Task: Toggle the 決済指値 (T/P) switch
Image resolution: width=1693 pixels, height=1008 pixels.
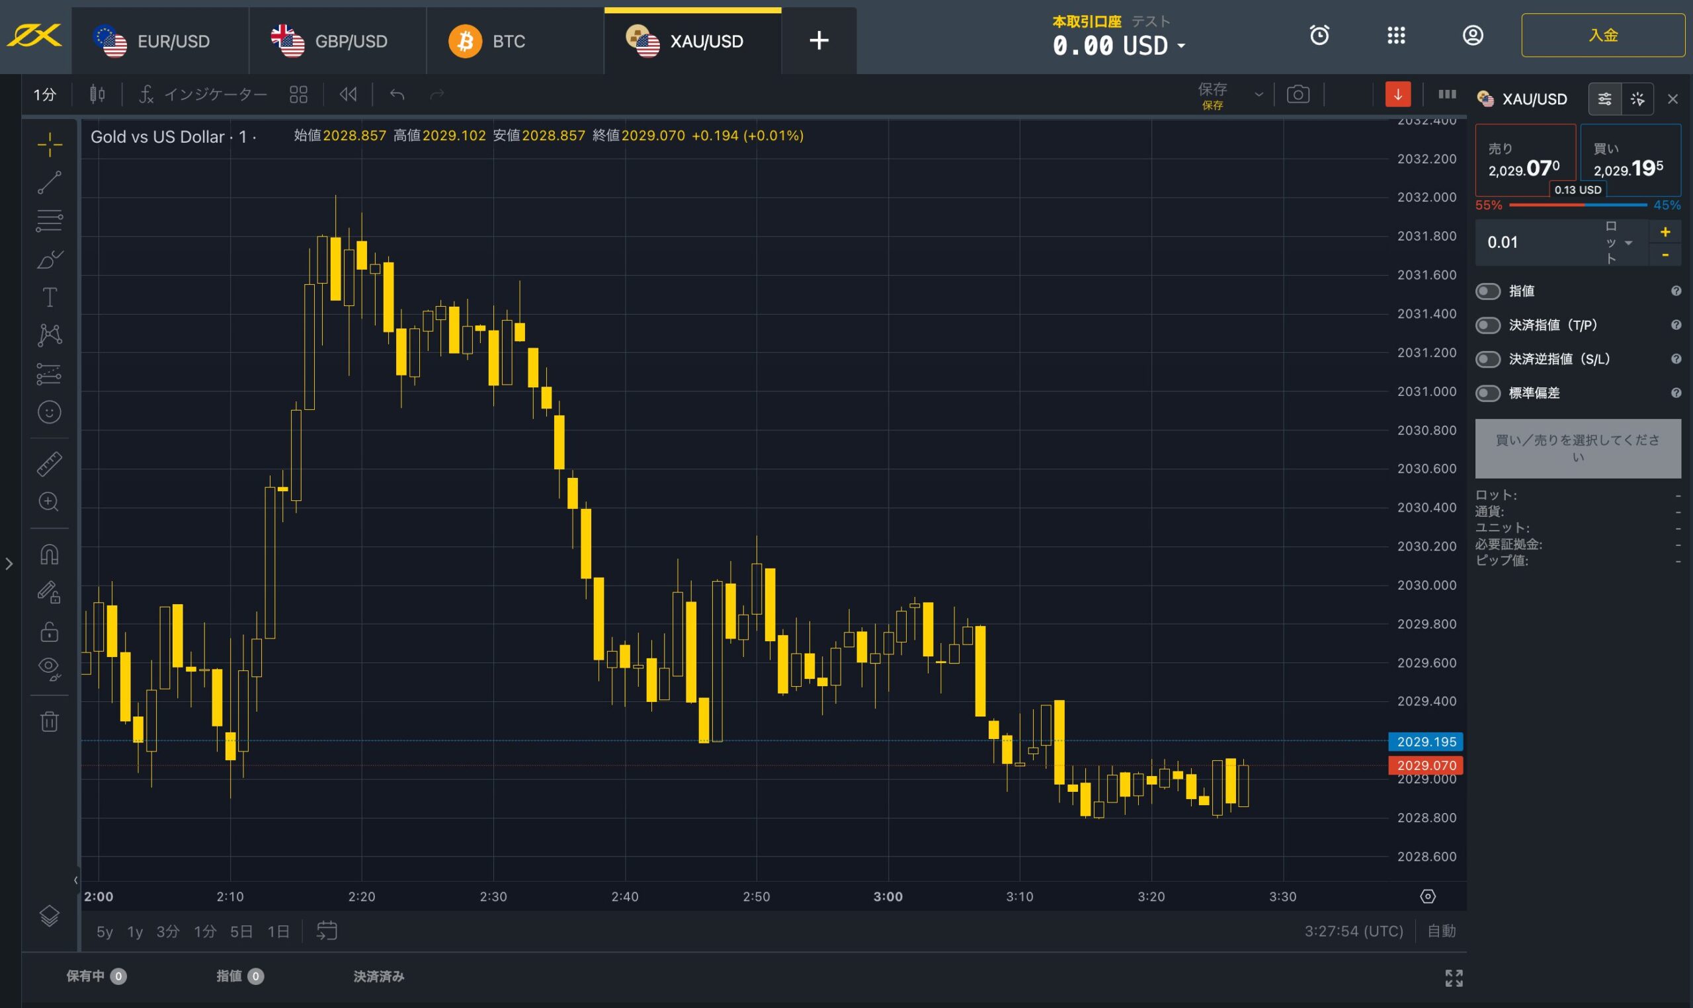Action: [x=1488, y=325]
